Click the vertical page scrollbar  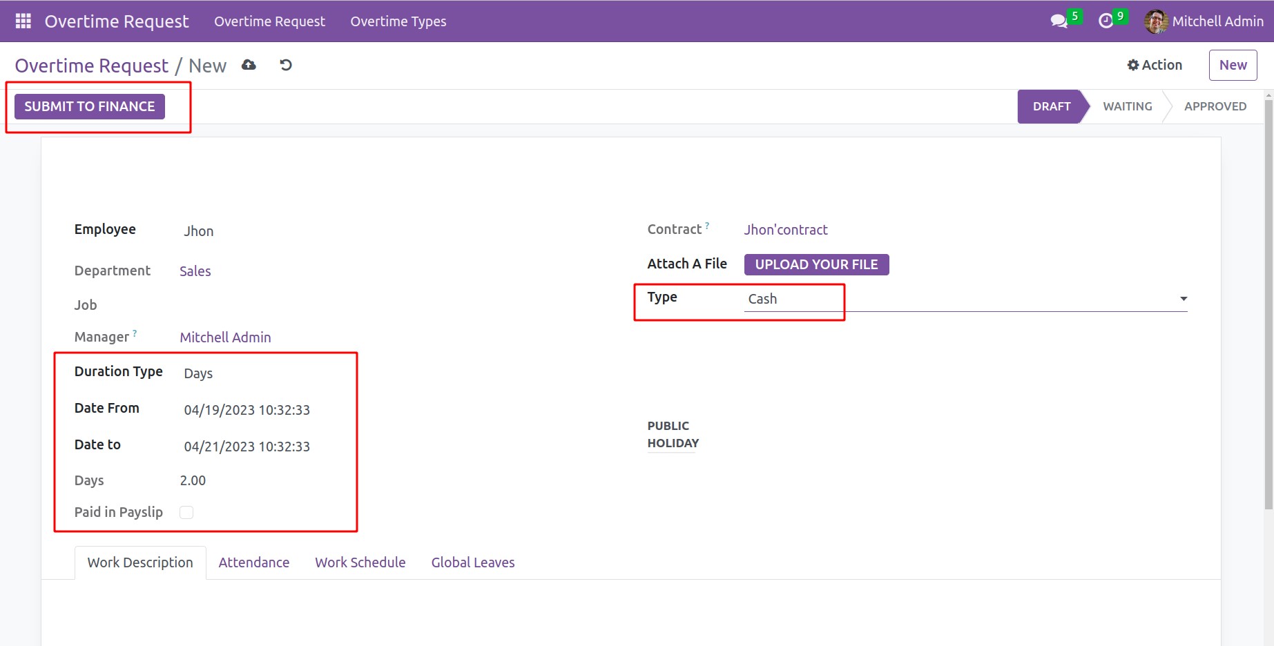pos(1268,304)
